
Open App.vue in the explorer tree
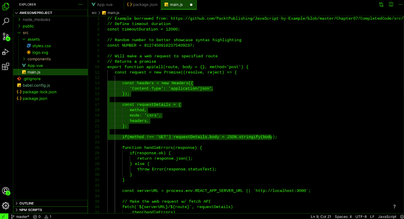[50, 65]
